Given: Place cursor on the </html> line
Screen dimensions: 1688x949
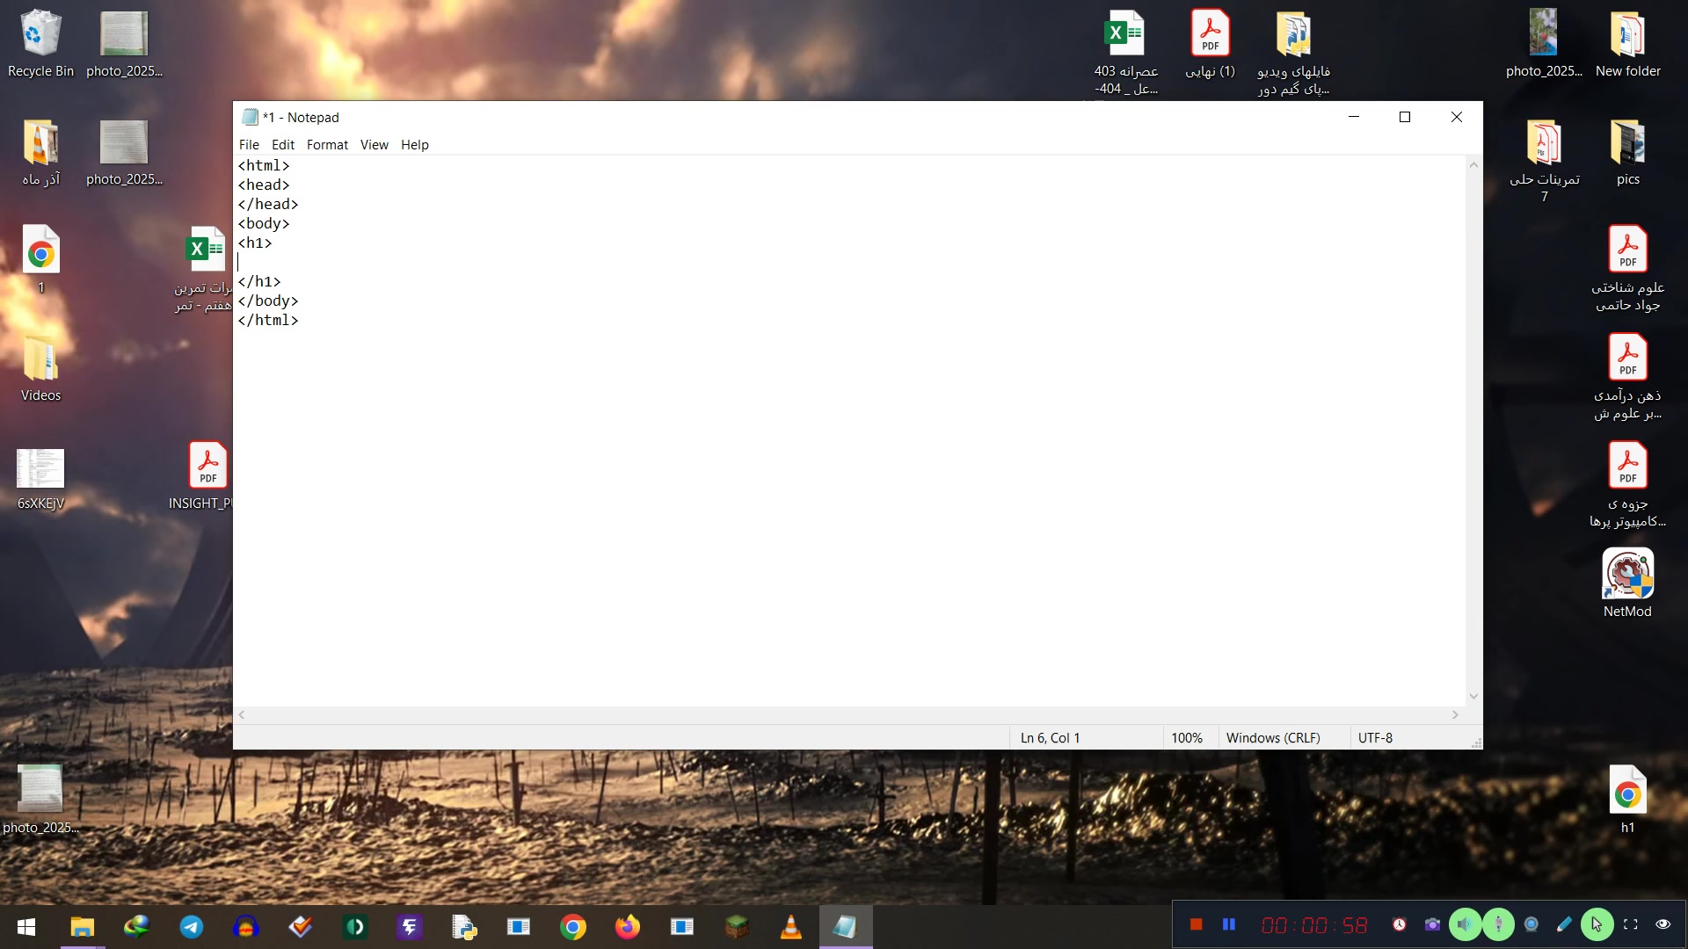Looking at the screenshot, I should 268,321.
